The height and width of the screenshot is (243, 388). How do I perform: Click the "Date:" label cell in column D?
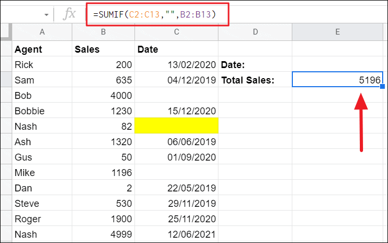pos(255,65)
